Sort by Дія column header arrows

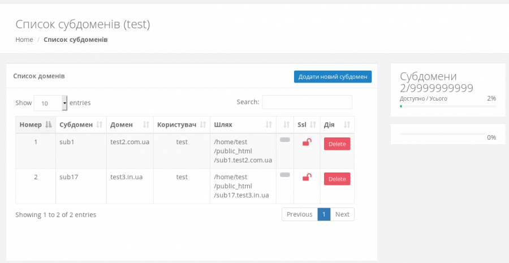click(x=347, y=124)
